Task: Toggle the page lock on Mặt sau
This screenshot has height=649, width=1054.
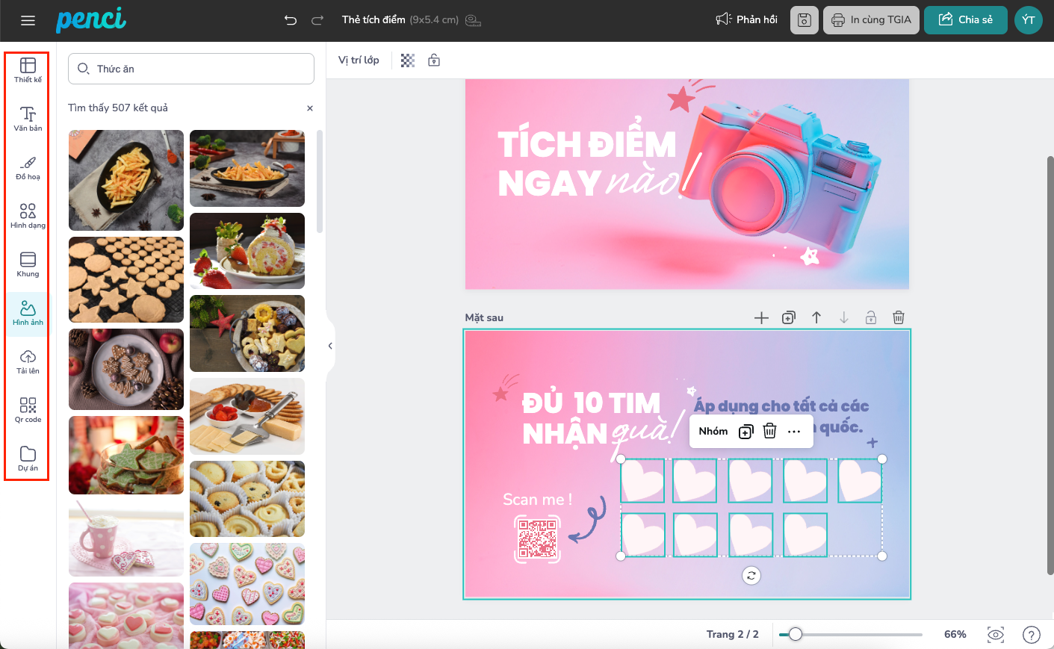Action: click(x=871, y=317)
